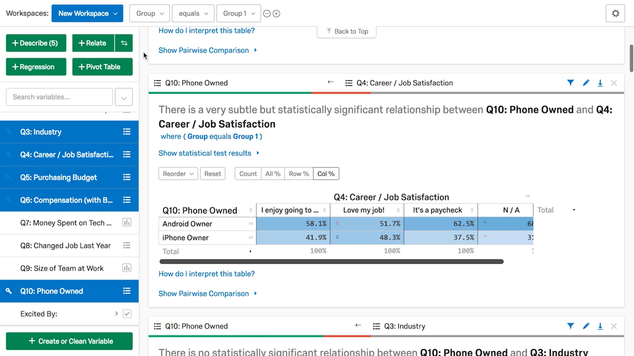This screenshot has width=634, height=356.
Task: Add filter condition with plus icon
Action: 276,13
